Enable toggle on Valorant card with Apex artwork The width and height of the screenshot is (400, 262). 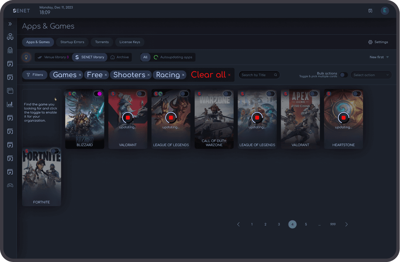tap(313, 94)
